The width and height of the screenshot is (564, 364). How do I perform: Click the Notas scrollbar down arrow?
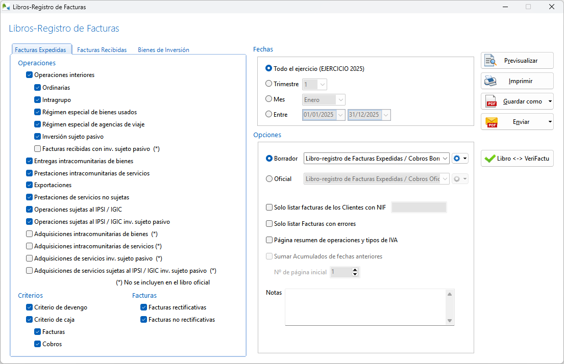(x=450, y=321)
